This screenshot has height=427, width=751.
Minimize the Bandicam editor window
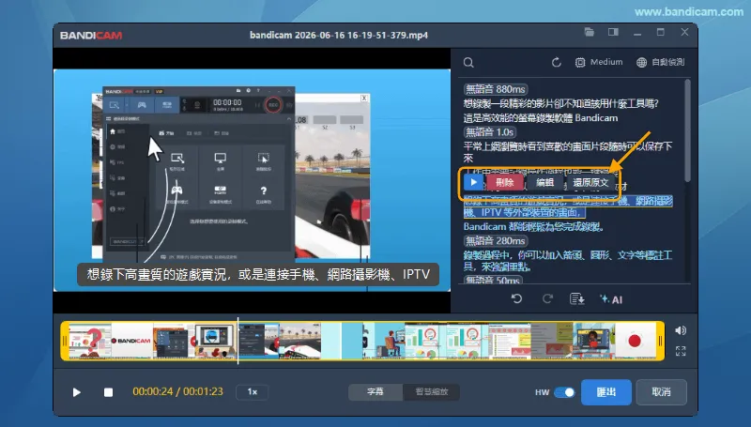637,33
